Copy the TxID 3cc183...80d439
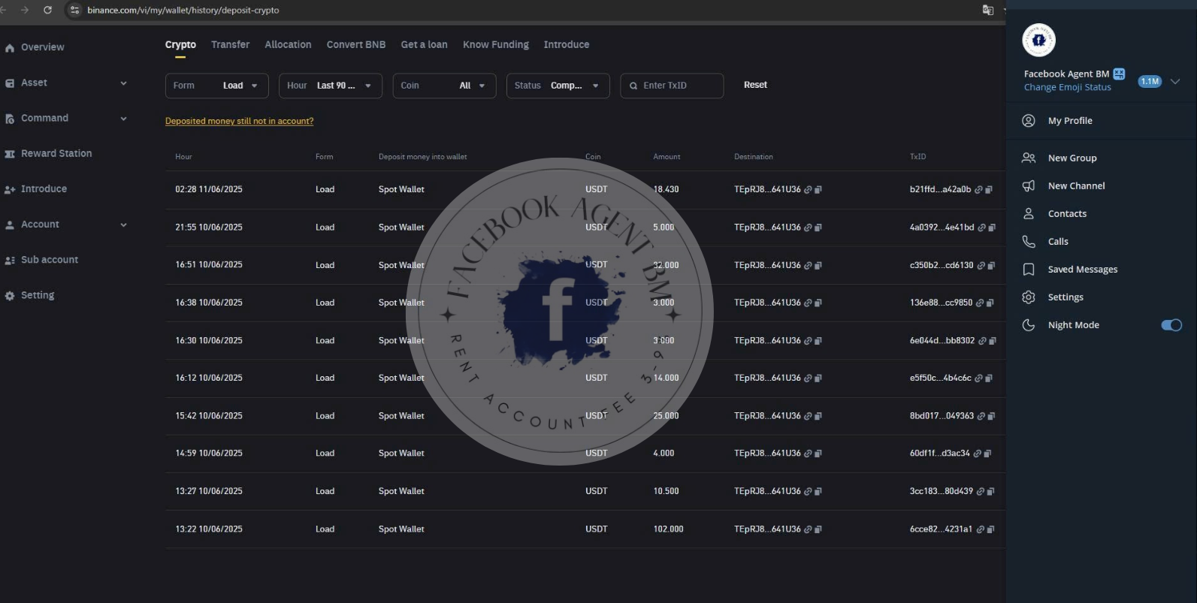 pos(990,492)
